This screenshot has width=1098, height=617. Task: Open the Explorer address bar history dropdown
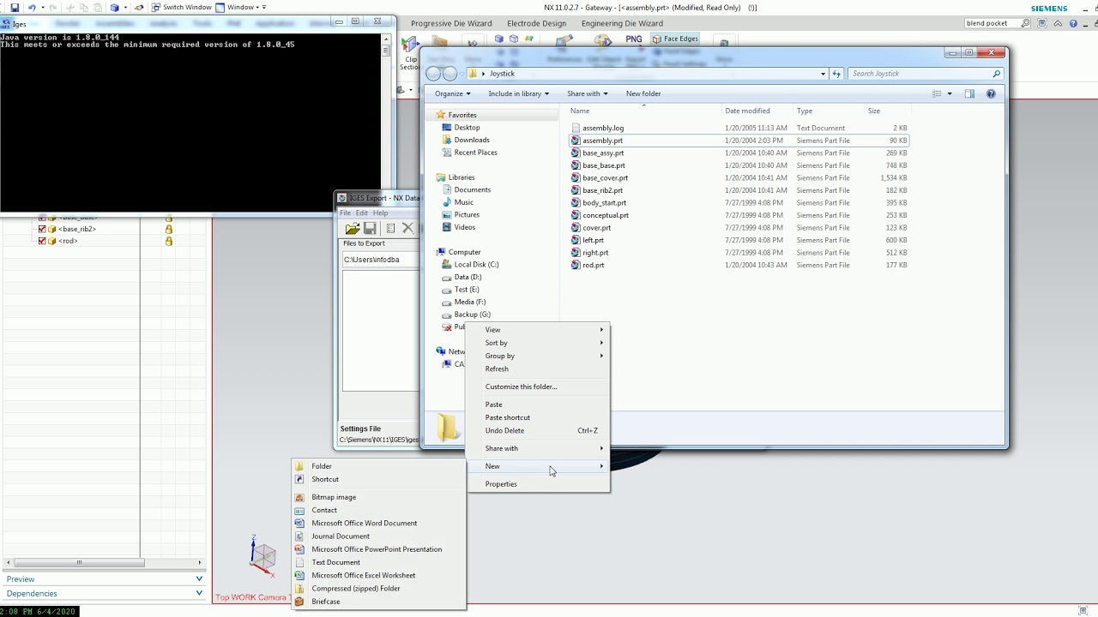(823, 74)
